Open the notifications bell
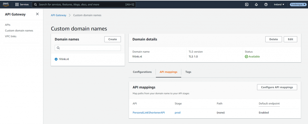This screenshot has height=124, width=308. (x=256, y=4)
